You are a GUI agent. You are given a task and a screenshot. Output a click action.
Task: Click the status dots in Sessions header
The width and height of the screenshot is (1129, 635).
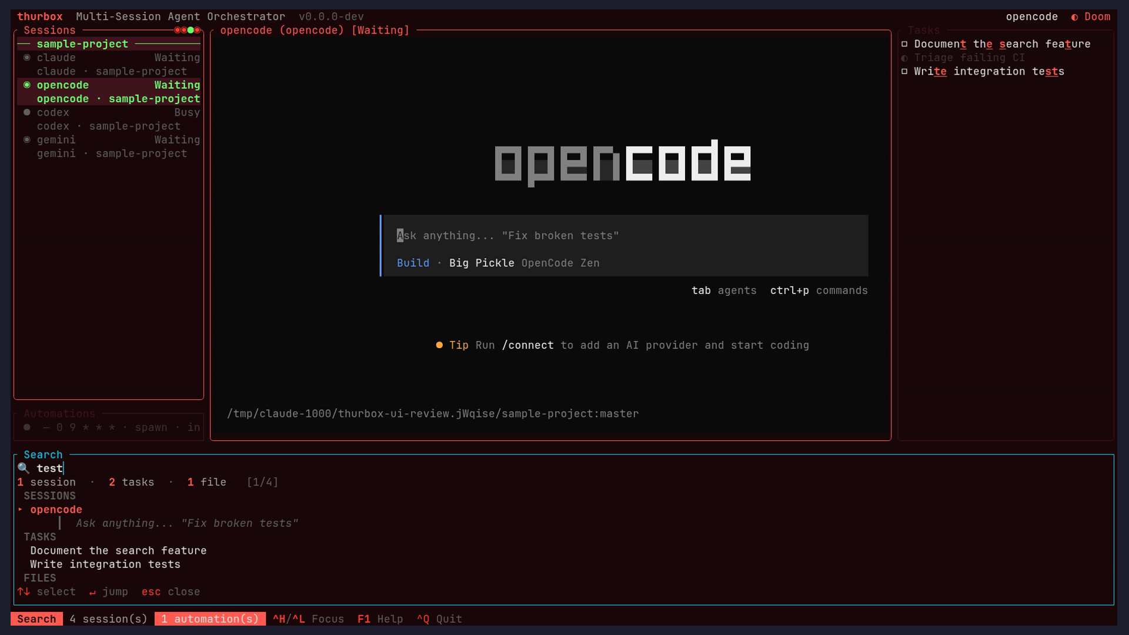188,30
